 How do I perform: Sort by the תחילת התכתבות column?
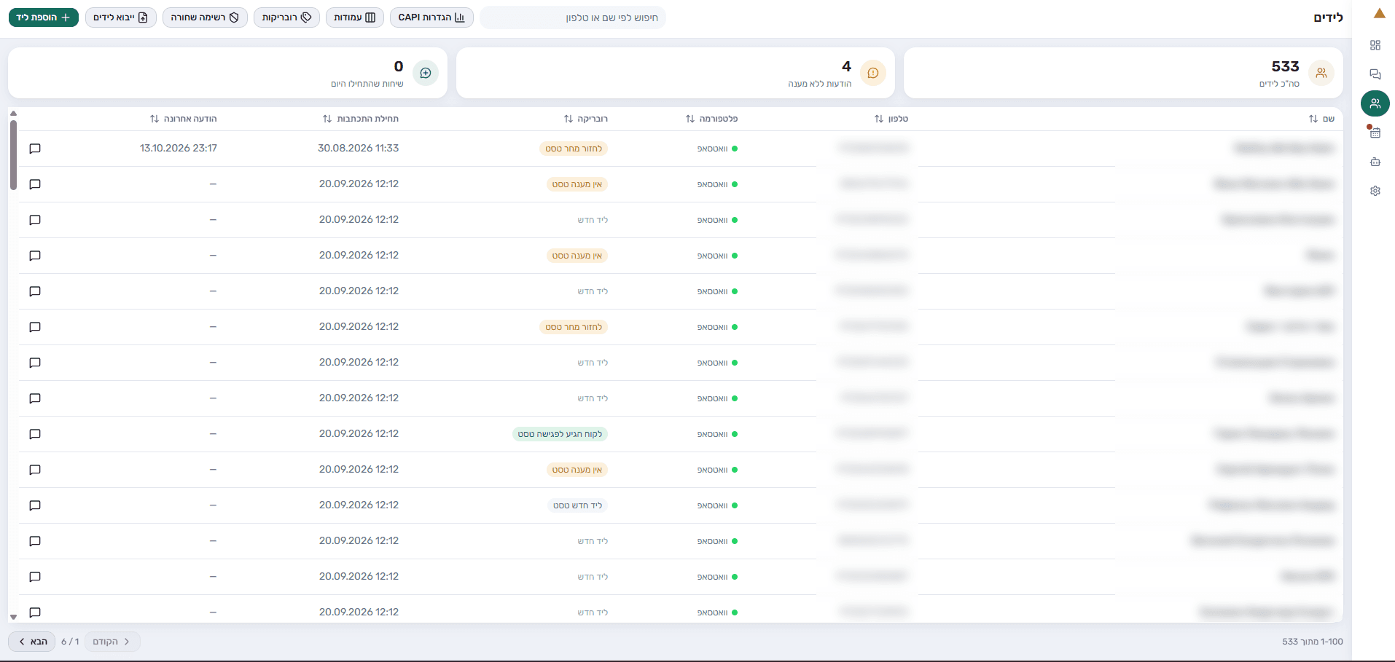[360, 119]
